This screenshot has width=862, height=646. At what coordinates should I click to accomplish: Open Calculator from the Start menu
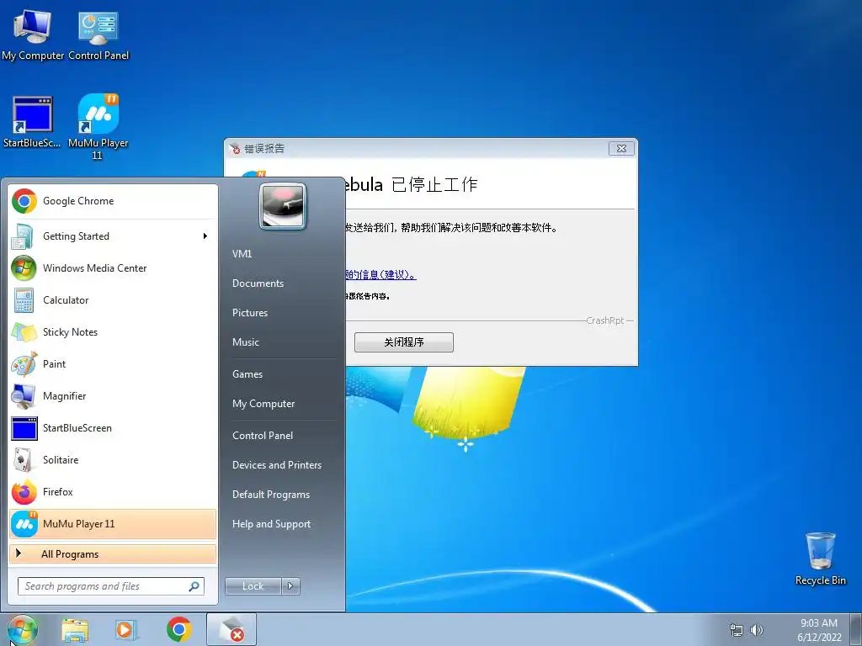(x=113, y=300)
